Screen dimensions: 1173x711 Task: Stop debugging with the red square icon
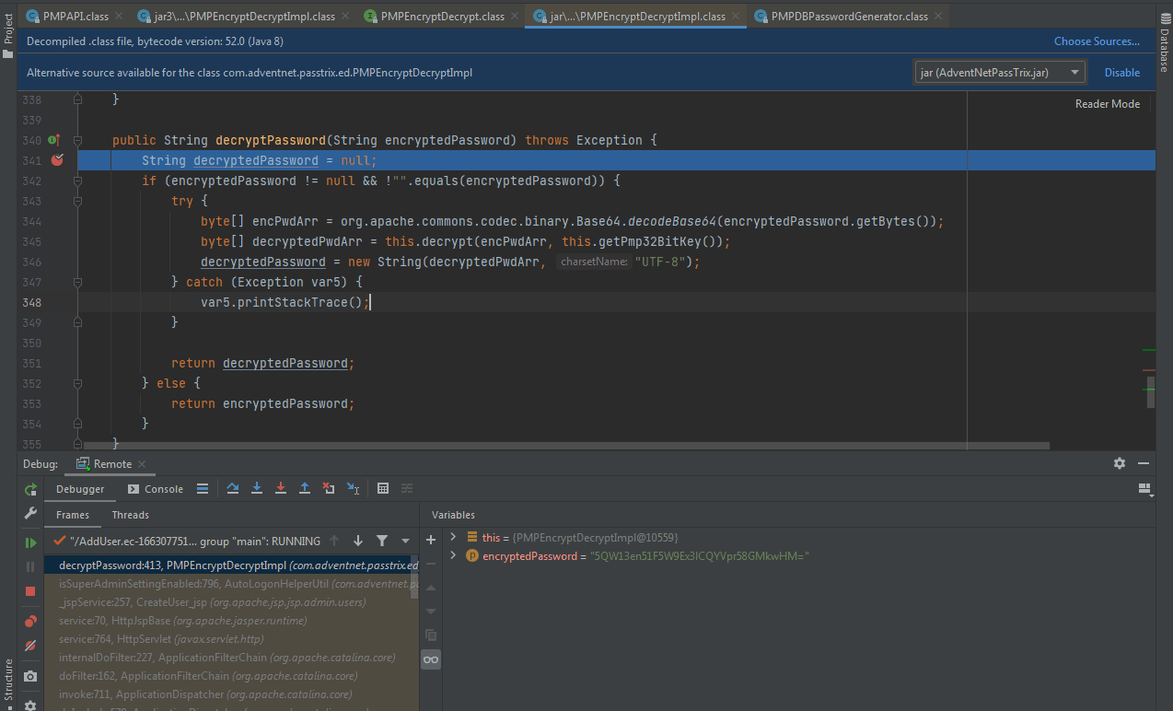[30, 591]
